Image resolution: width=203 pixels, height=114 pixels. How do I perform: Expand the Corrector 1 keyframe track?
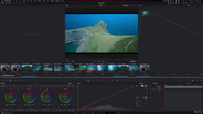[157, 89]
